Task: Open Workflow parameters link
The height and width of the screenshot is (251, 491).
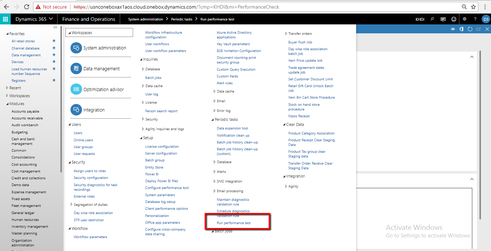Action: tap(90, 237)
